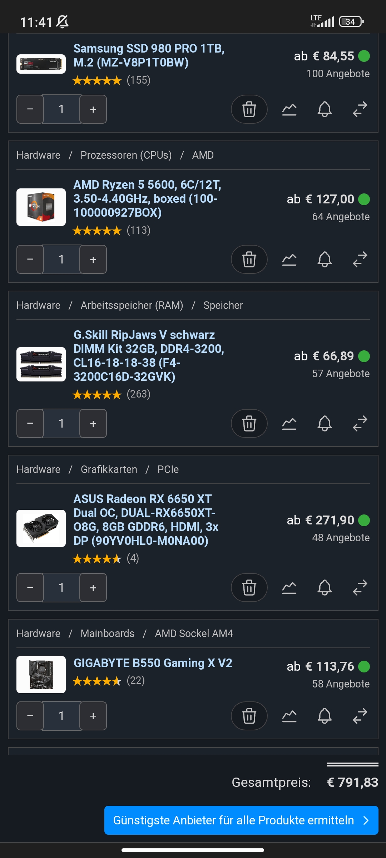This screenshot has height=858, width=386.
Task: Click Günstigste Anbieter für alle Produkte ermitteln
Action: pos(241,820)
